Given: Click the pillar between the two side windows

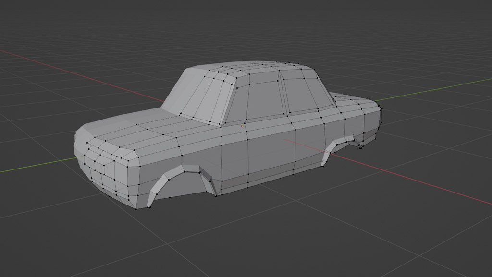Looking at the screenshot, I should coord(283,96).
